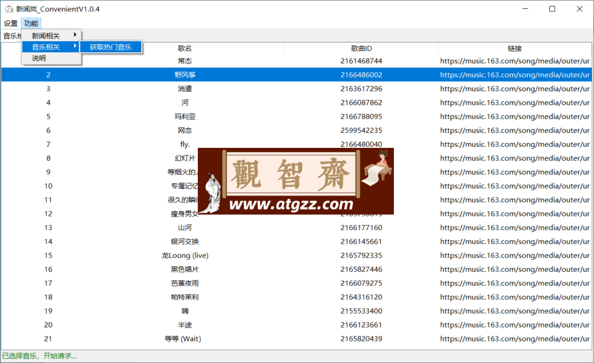Click song ID 2165820439
594x363 pixels.
tap(361, 339)
